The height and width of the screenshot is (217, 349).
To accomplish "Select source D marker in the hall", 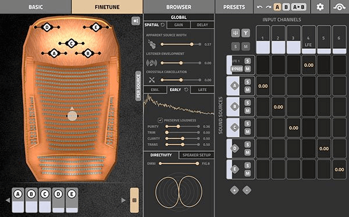I will (47, 27).
